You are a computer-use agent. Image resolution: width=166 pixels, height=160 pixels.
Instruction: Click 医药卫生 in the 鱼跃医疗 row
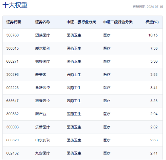pos(74,88)
